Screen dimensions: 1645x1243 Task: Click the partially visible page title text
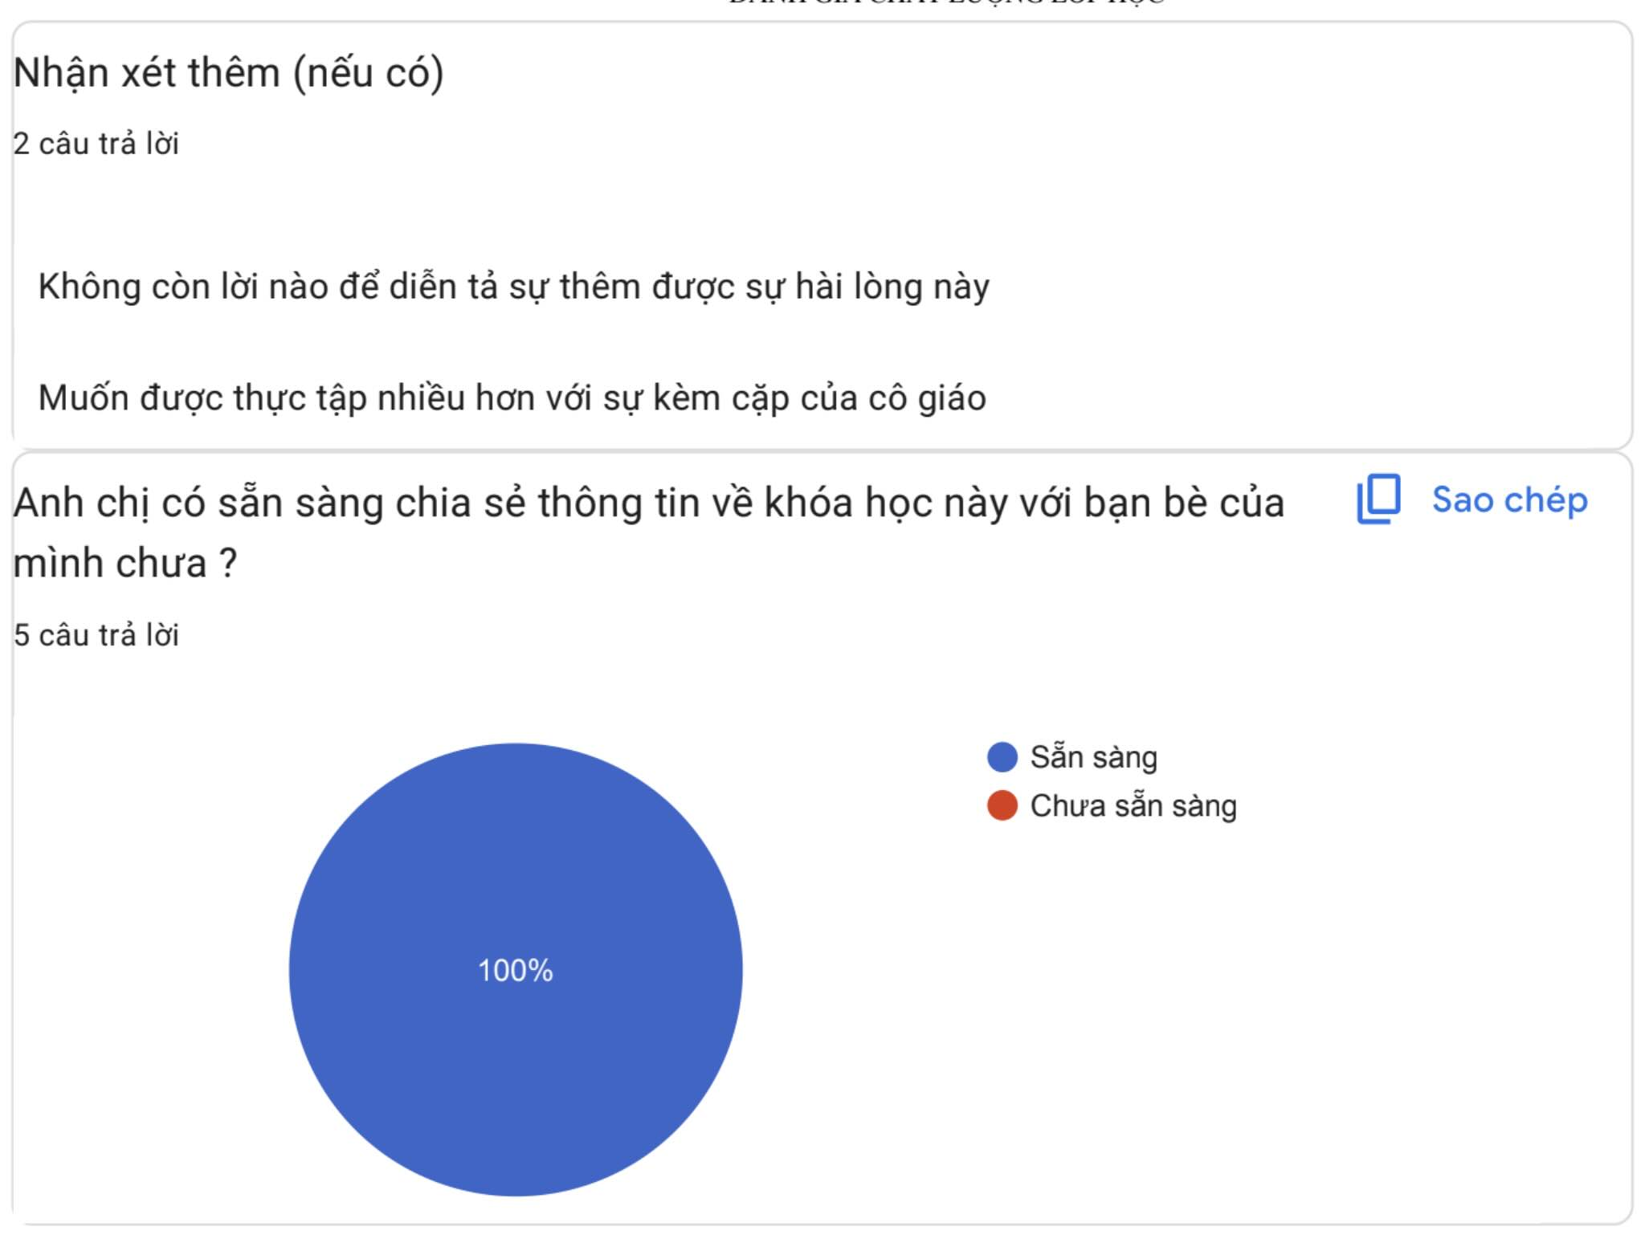click(948, 4)
